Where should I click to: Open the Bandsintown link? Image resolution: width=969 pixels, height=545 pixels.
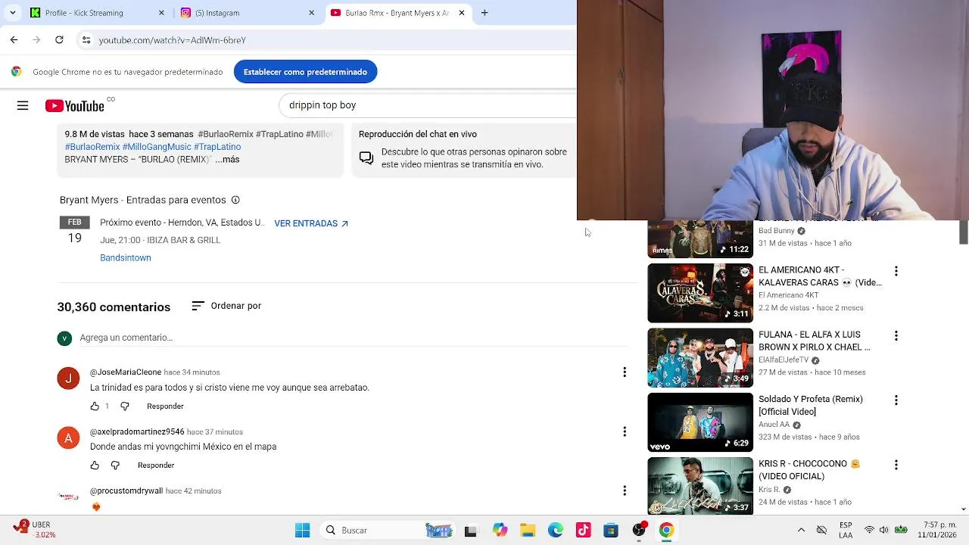126,258
